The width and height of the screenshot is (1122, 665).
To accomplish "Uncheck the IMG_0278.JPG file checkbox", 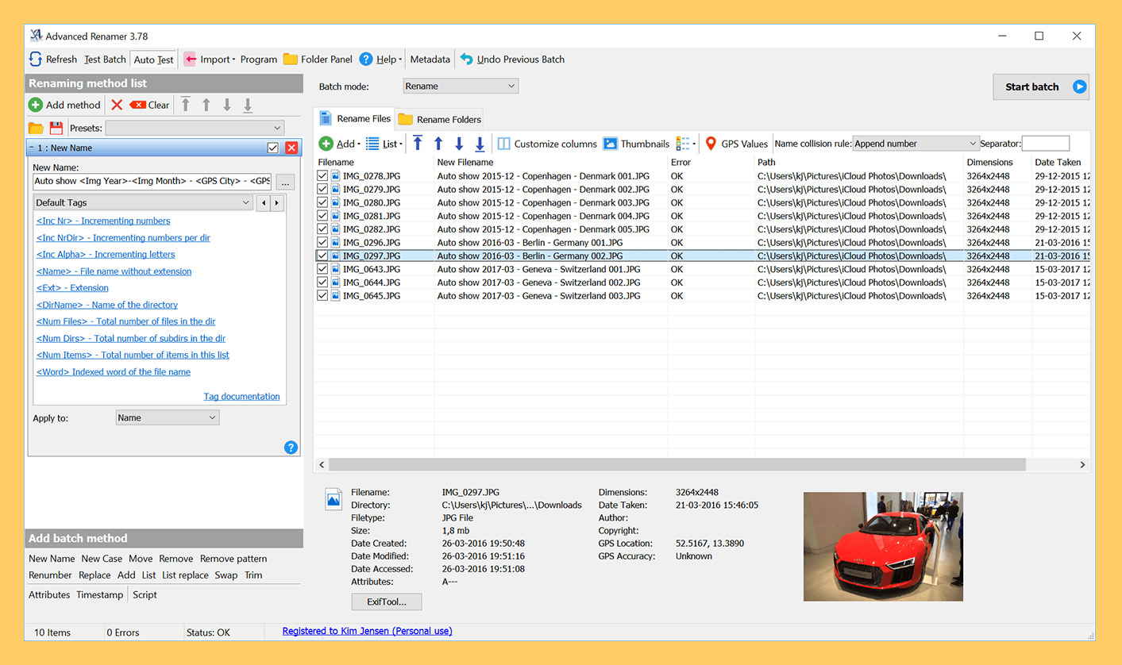I will (x=322, y=176).
